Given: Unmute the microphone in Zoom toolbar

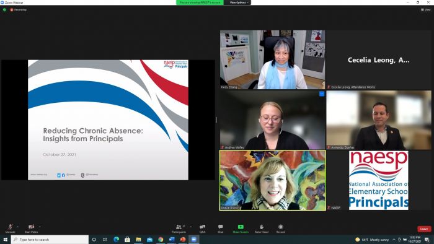Looking at the screenshot, I should (11, 229).
